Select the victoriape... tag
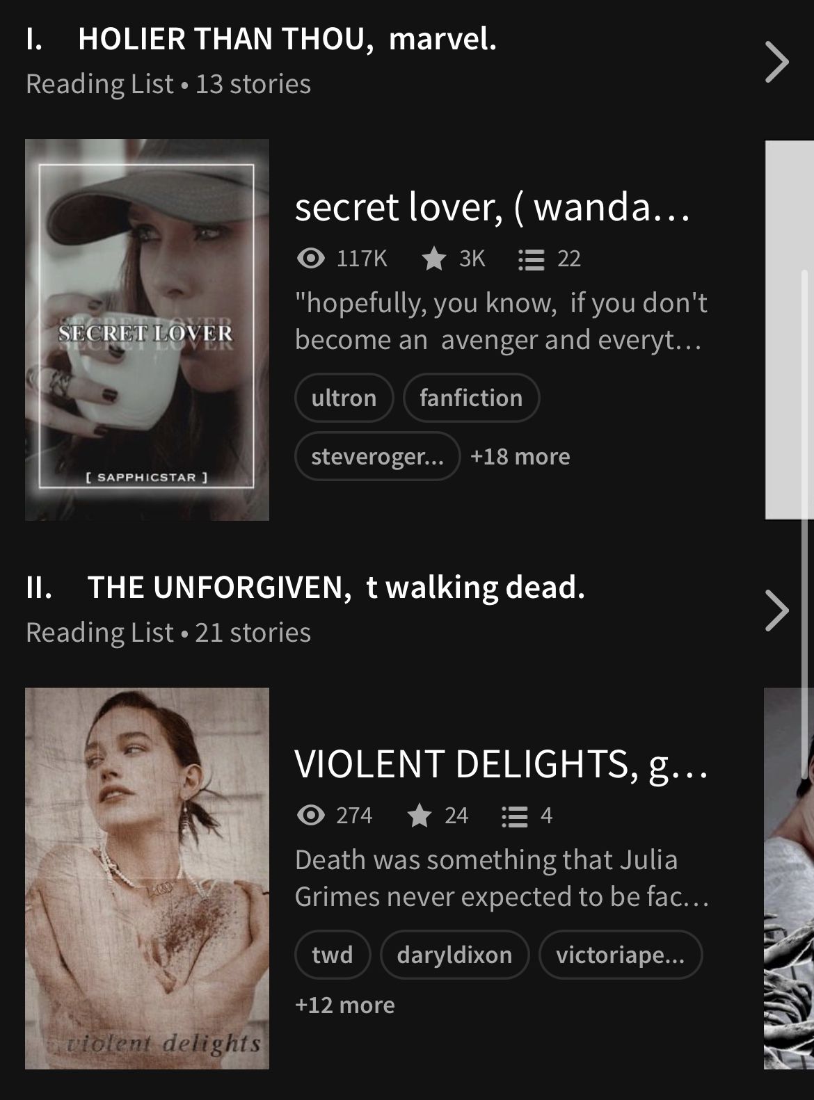 (620, 955)
